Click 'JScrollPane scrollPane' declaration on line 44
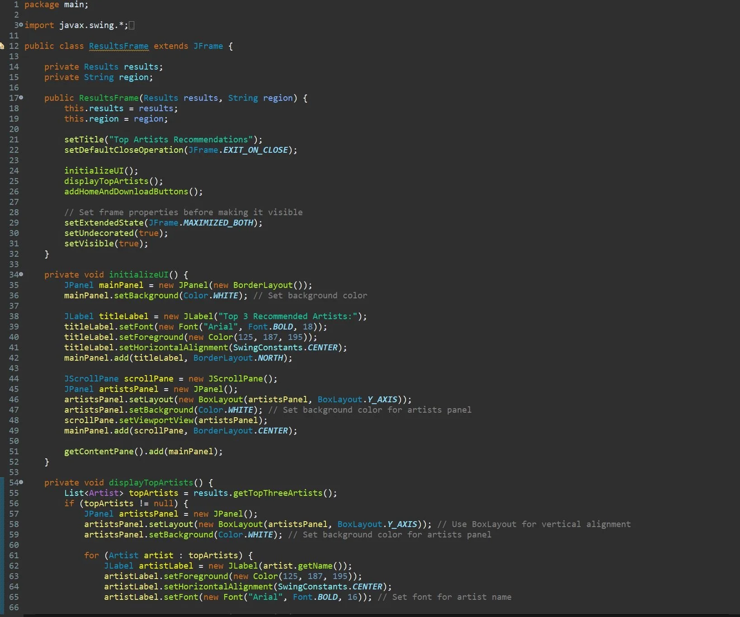Viewport: 740px width, 617px height. [119, 379]
